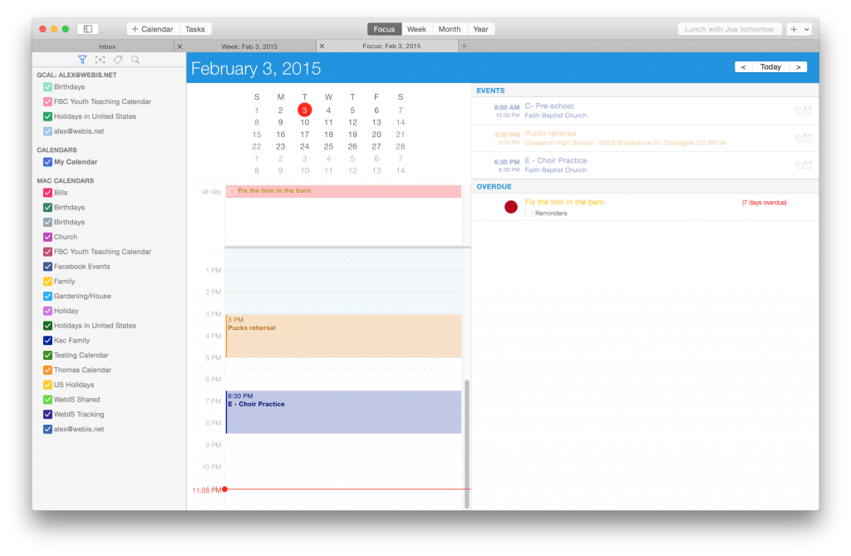
Task: Click the duplicate icon on the Pre-school event
Action: click(x=799, y=110)
